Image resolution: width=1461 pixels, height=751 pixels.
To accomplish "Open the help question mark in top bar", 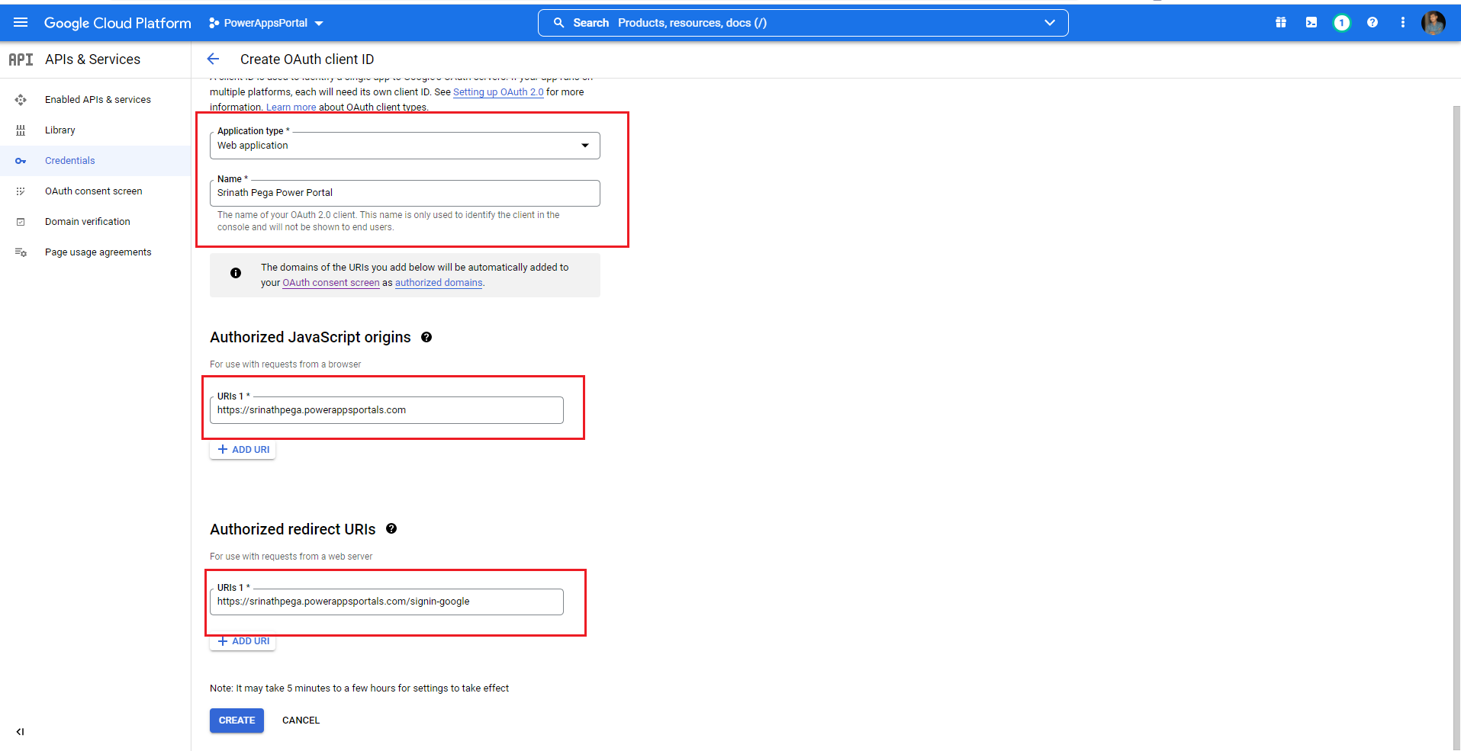I will [1373, 23].
